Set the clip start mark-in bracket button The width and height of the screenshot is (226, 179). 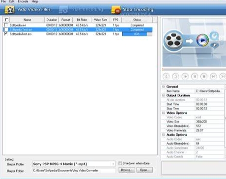[x=166, y=76]
